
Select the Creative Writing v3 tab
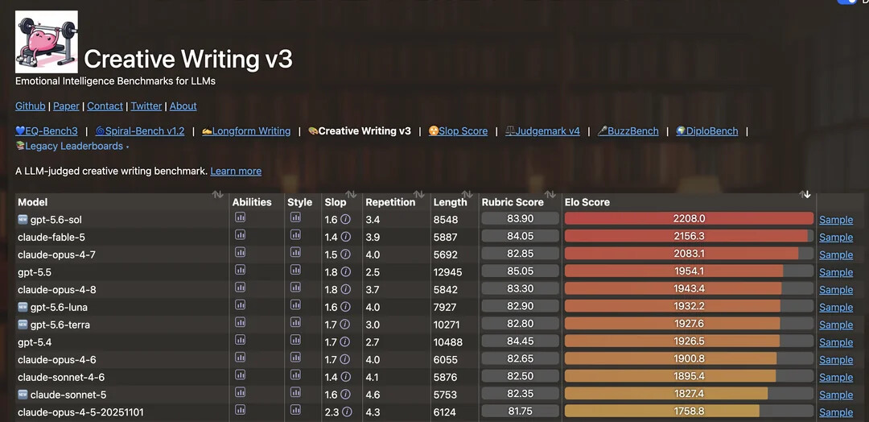(x=360, y=131)
